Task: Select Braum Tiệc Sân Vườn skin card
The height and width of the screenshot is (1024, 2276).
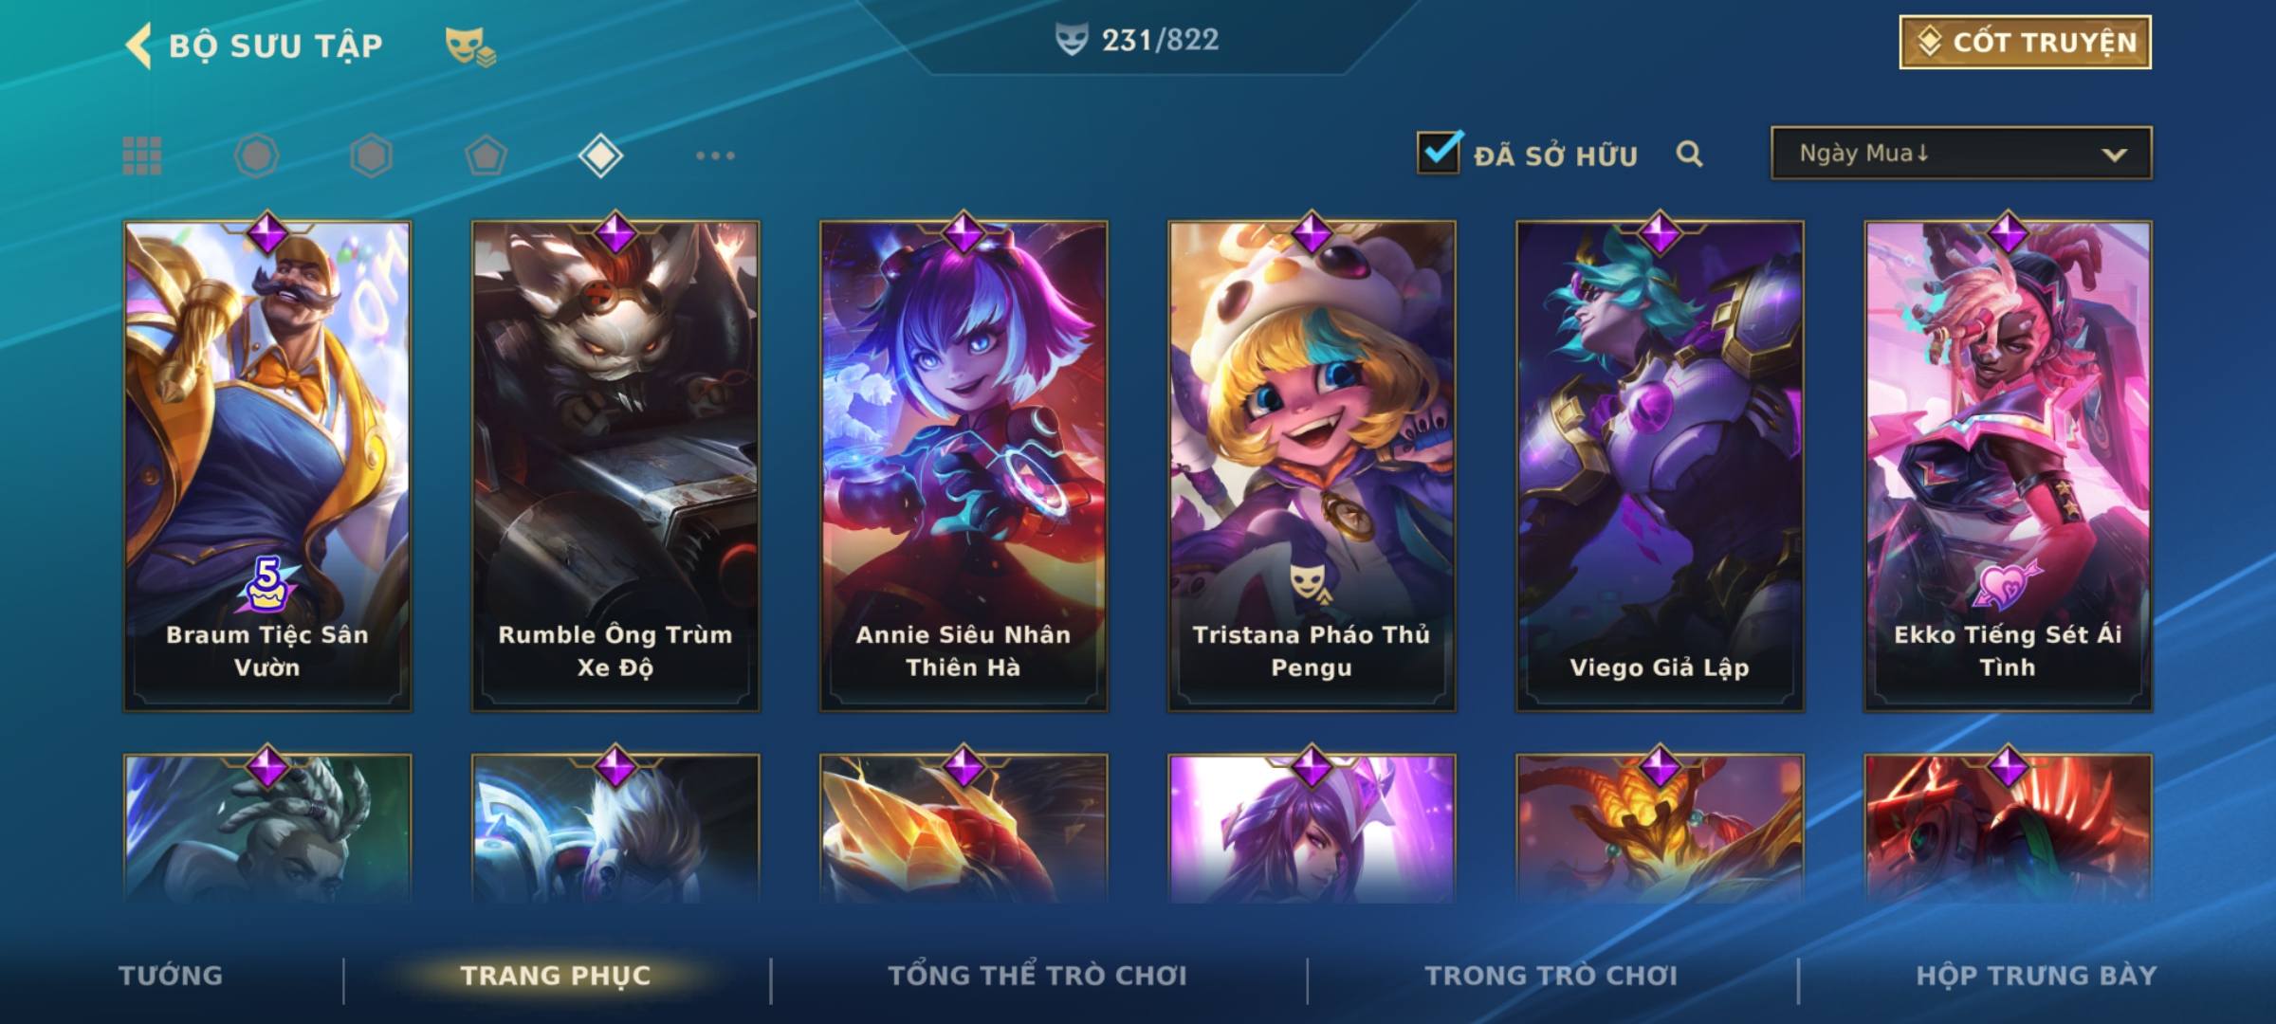Action: [x=267, y=466]
